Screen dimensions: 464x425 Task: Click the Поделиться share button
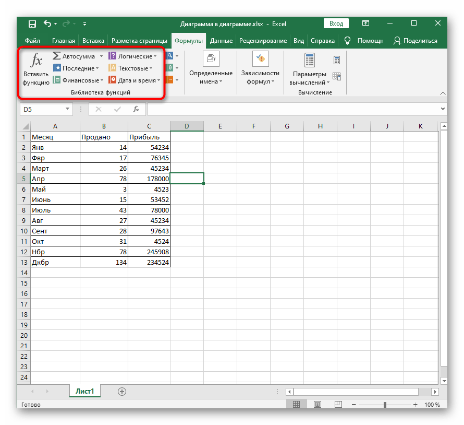(416, 41)
